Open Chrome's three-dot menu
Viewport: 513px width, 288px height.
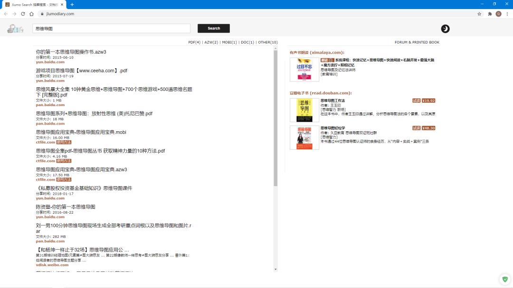tap(508, 14)
